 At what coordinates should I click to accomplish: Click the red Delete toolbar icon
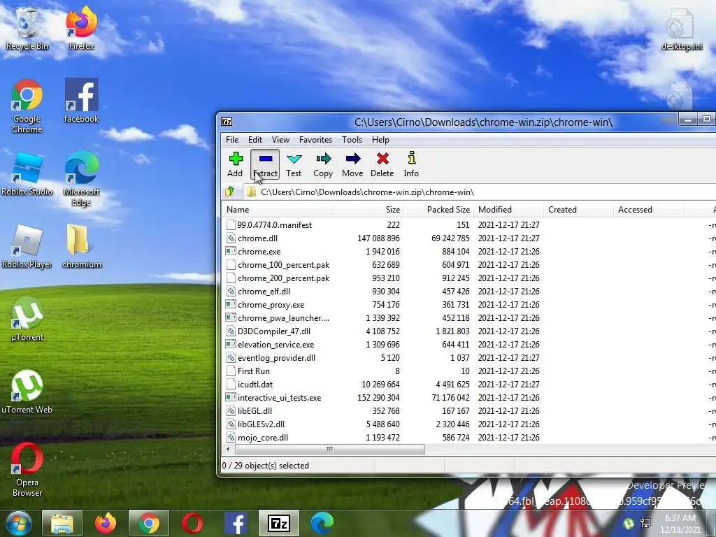coord(382,164)
